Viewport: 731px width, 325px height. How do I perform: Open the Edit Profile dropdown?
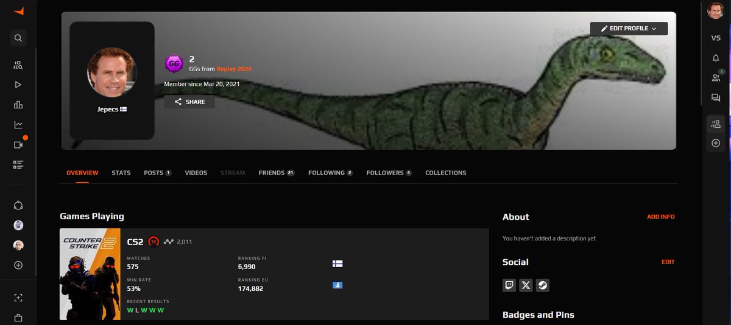(x=629, y=29)
